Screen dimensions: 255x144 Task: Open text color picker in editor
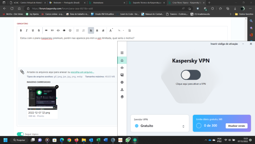point(111,30)
